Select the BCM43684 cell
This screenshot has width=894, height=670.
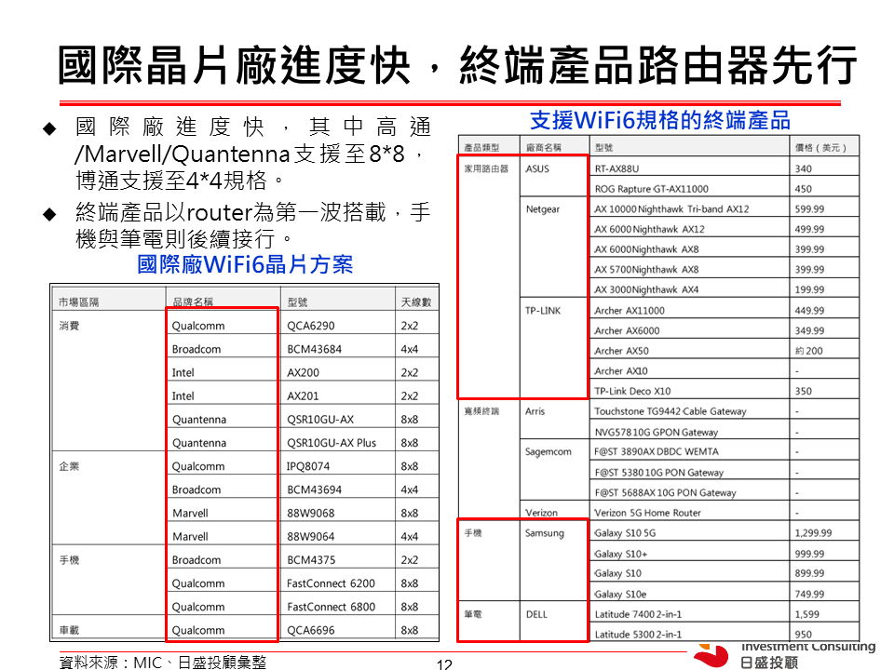314,349
